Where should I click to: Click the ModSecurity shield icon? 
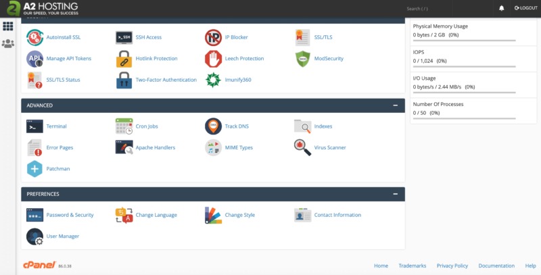point(302,59)
